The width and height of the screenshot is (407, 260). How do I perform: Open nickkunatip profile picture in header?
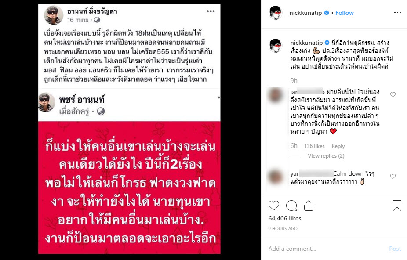[276, 13]
